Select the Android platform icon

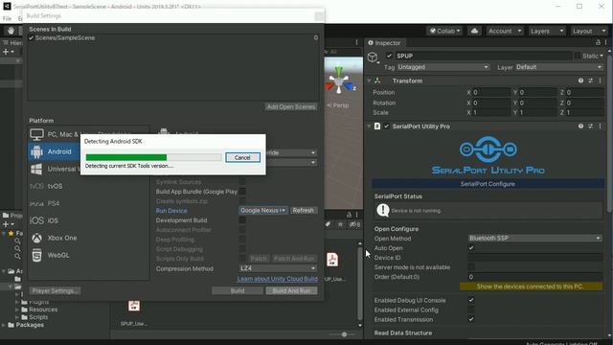36,151
